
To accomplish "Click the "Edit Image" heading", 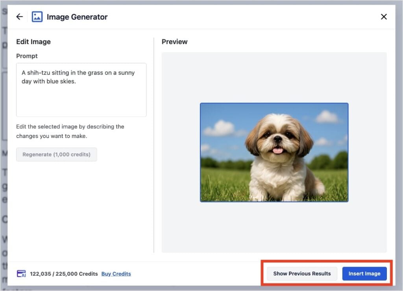I will 33,42.
